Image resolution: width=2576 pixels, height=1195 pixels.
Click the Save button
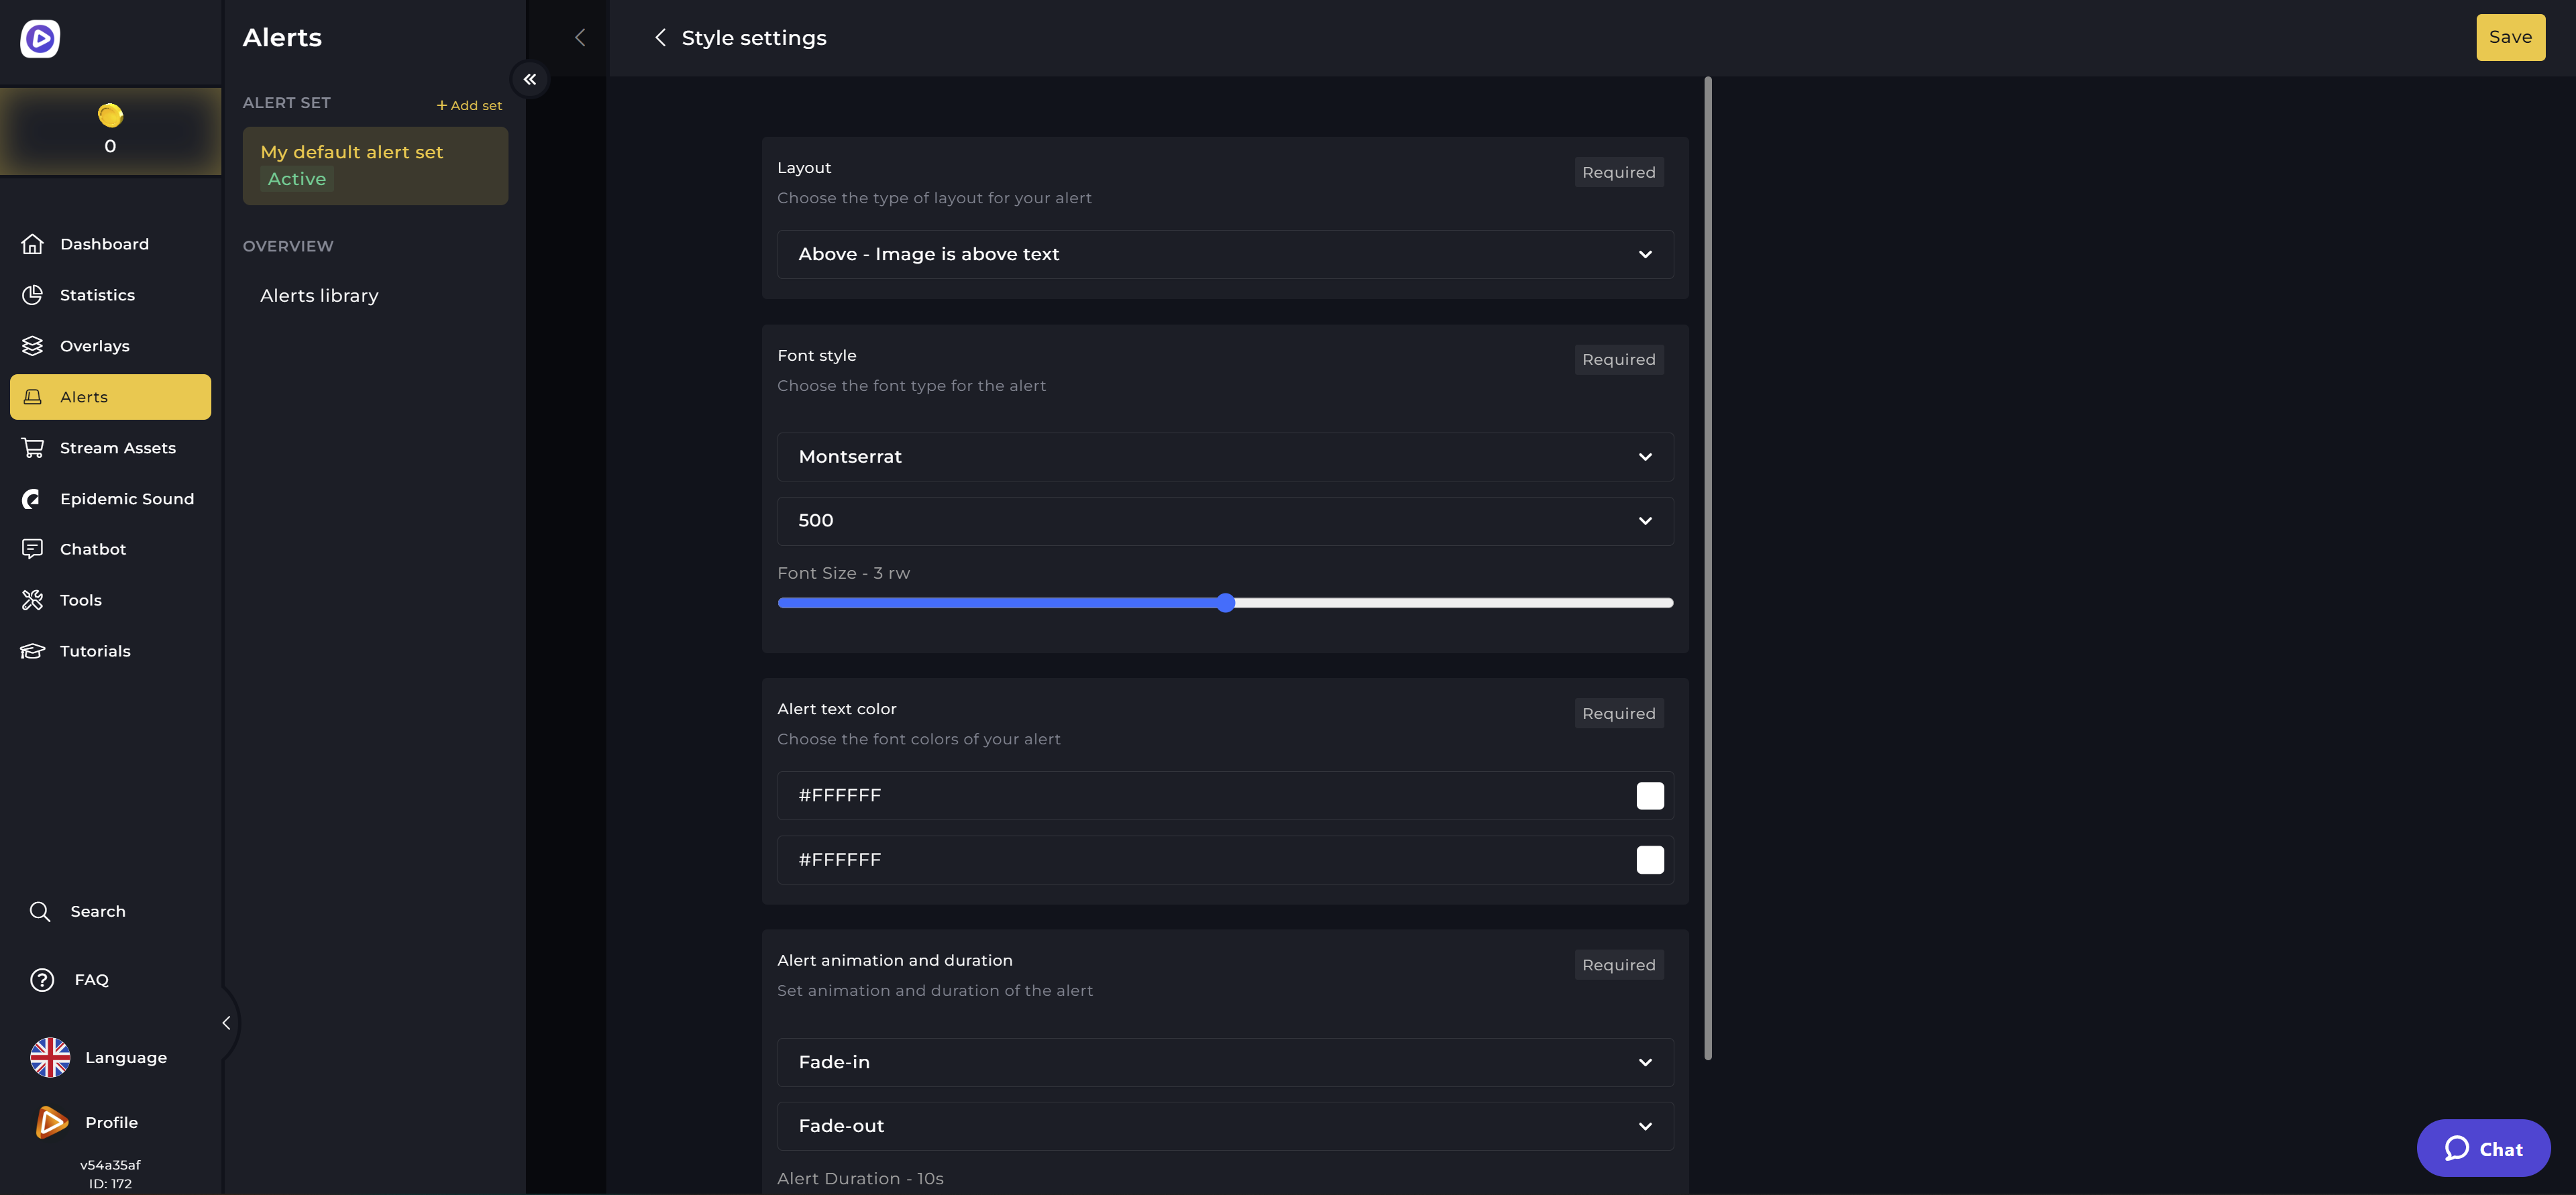point(2509,36)
